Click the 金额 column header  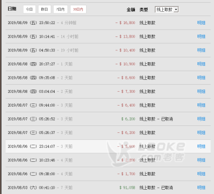[131, 10]
